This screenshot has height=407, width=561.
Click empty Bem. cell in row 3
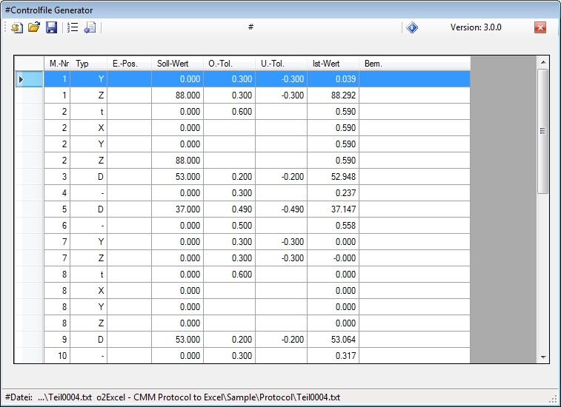[415, 177]
